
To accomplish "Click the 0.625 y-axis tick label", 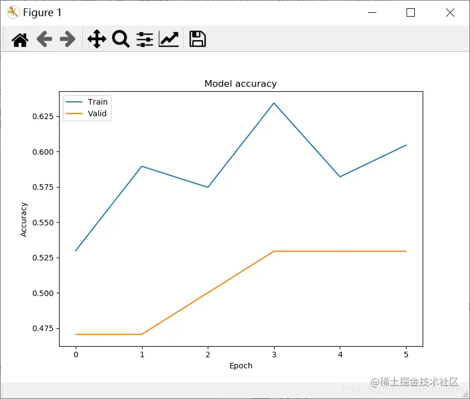I will [43, 116].
